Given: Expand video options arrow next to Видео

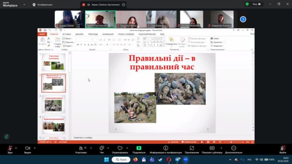Looking at the screenshot, I should click(x=35, y=148).
